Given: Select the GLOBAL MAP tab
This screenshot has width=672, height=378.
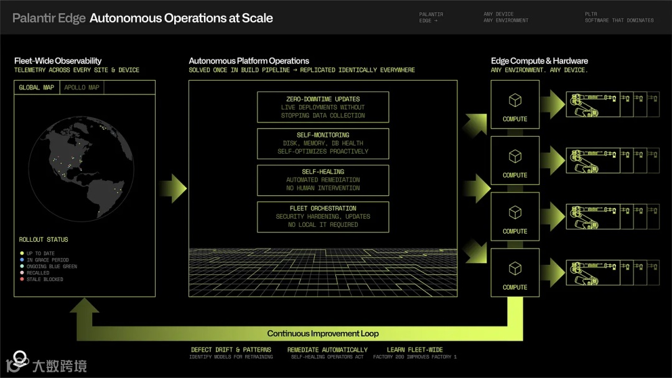Looking at the screenshot, I should pos(37,87).
